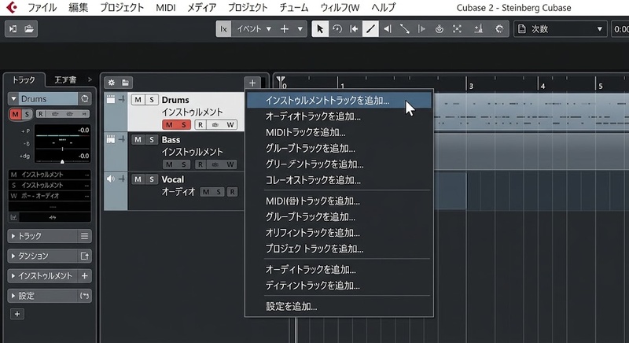Click the Cubase logo icon
629x343 pixels.
click(11, 7)
